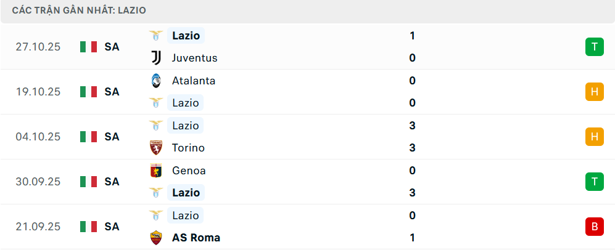Click Italy flag in the 21.09.25 row
This screenshot has height=250, width=615.
pyautogui.click(x=89, y=227)
